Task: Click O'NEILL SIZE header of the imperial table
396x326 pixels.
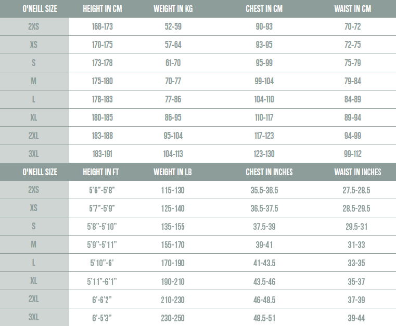Action: pos(40,172)
